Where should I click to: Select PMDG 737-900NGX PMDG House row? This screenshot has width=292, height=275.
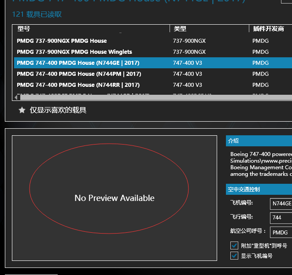(153, 41)
